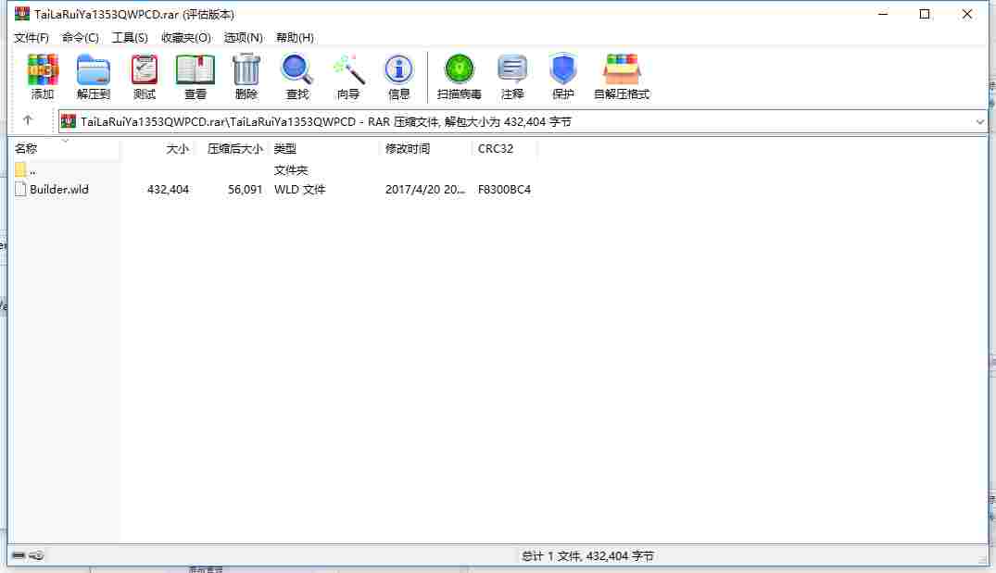Viewport: 996px width, 573px height.
Task: Open the Tools (工具) menu
Action: pos(130,37)
